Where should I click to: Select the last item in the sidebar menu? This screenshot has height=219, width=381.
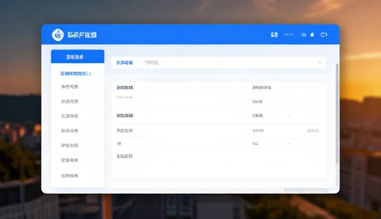70,176
